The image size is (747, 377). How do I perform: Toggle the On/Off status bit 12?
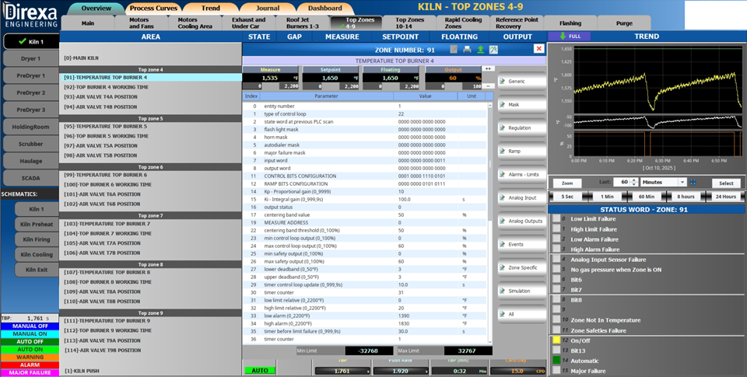pyautogui.click(x=556, y=340)
